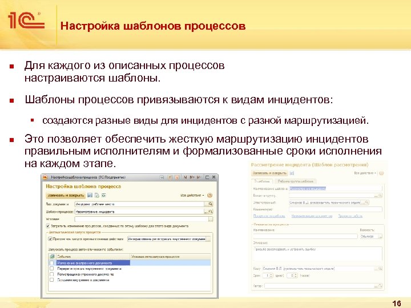
Task: Open 'Все действия' dropdown in incident review window
Action: pos(365,173)
